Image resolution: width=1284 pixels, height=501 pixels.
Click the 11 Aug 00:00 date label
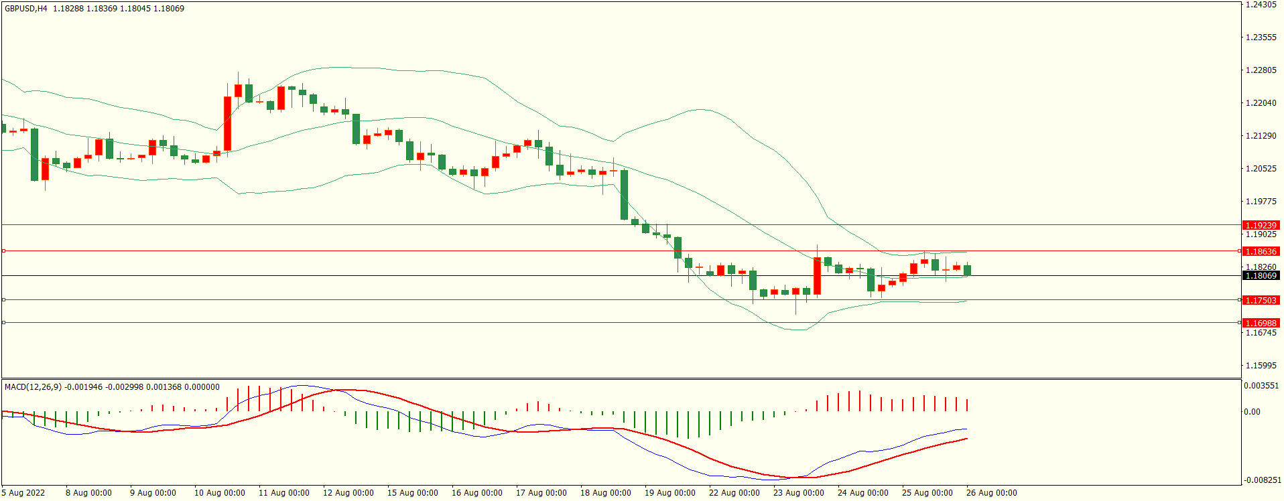click(283, 493)
